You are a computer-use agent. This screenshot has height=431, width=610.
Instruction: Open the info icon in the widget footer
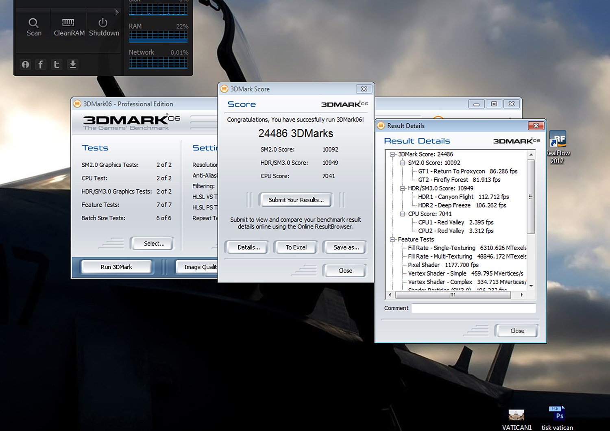pyautogui.click(x=26, y=64)
